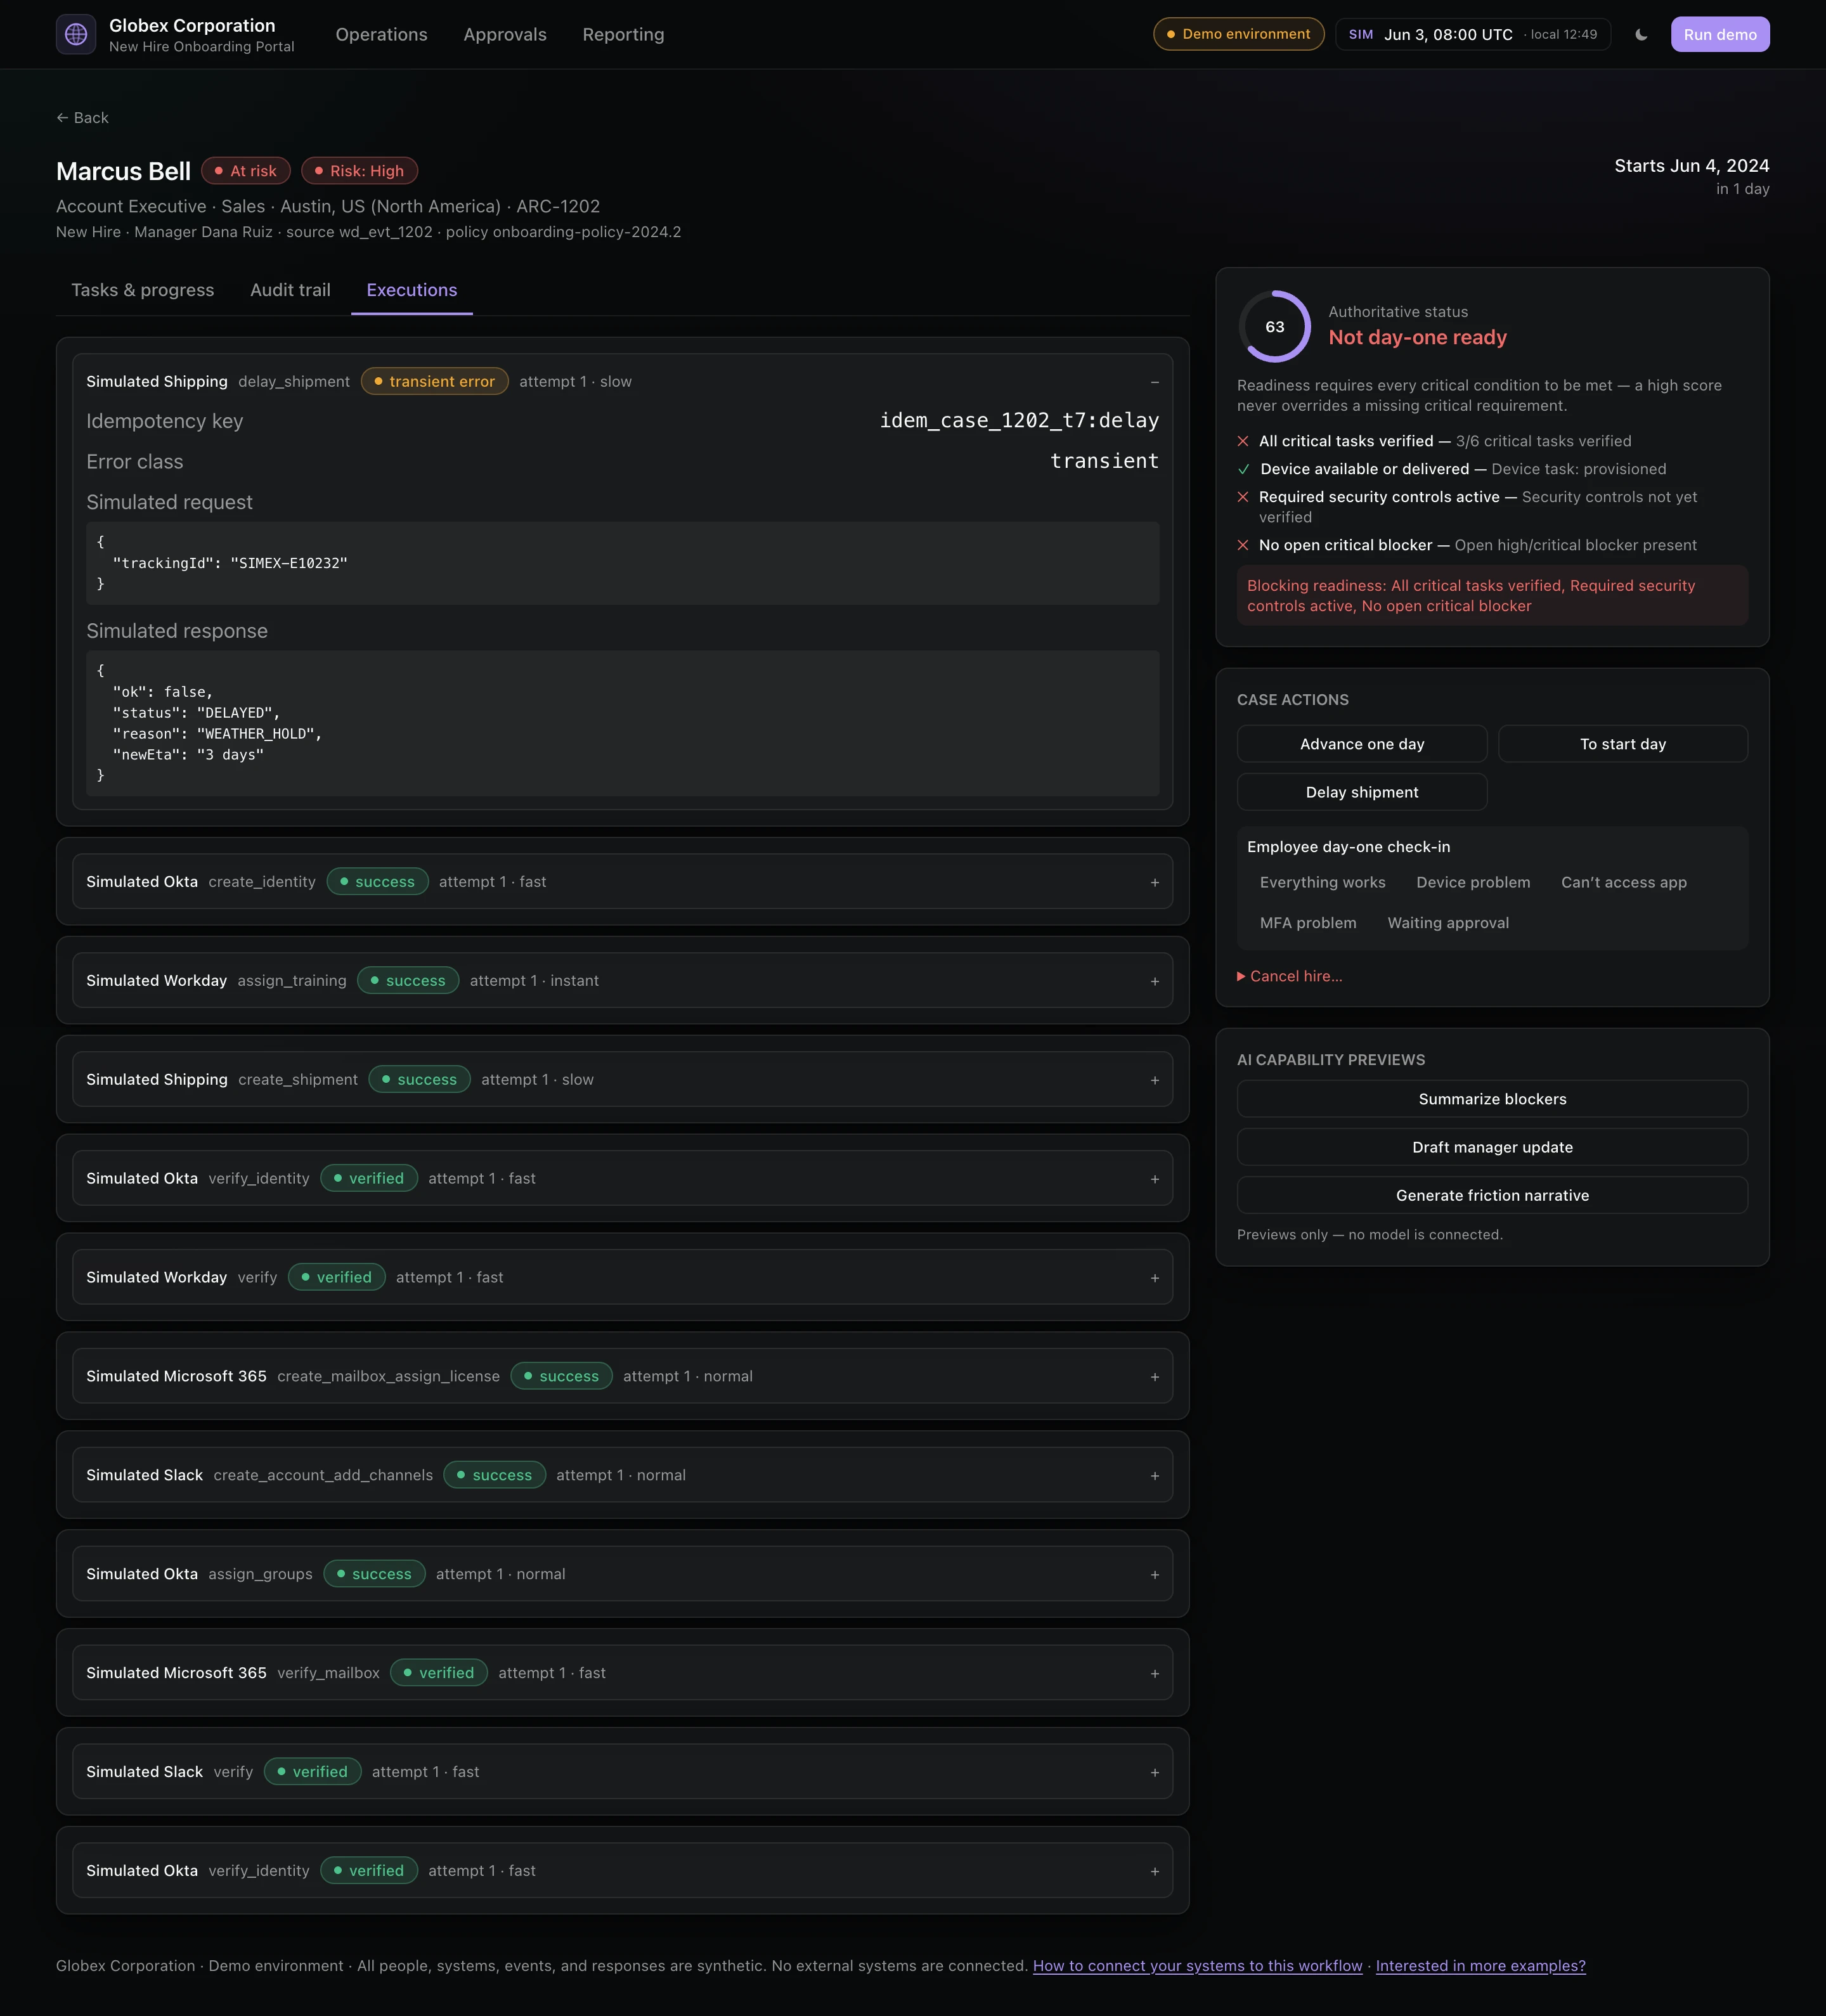Click the Run demo button
Screen dimensions: 1826x2016
click(x=1720, y=34)
